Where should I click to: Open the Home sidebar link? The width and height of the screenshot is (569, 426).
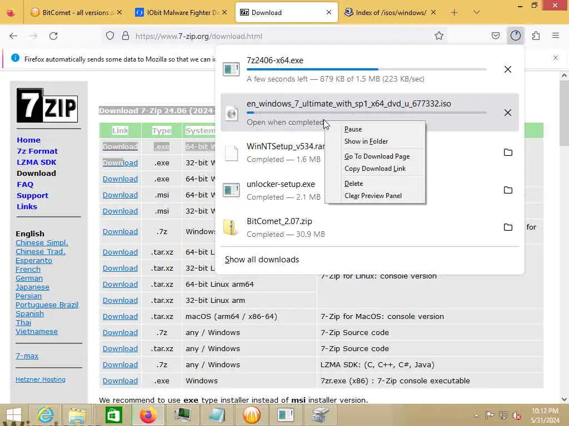click(29, 140)
